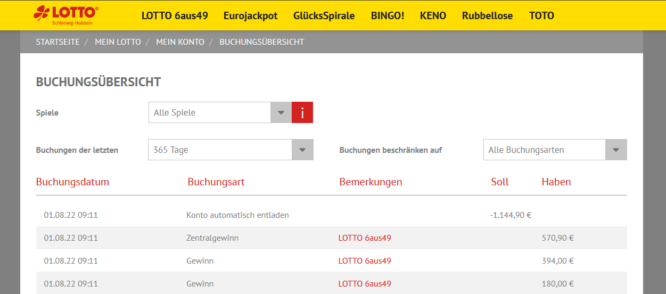Select the Konto automatisch entladen entry
The height and width of the screenshot is (294, 666).
(237, 215)
